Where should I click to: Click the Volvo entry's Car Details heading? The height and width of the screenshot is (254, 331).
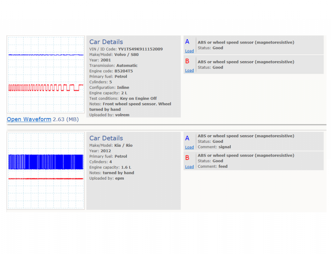[106, 42]
